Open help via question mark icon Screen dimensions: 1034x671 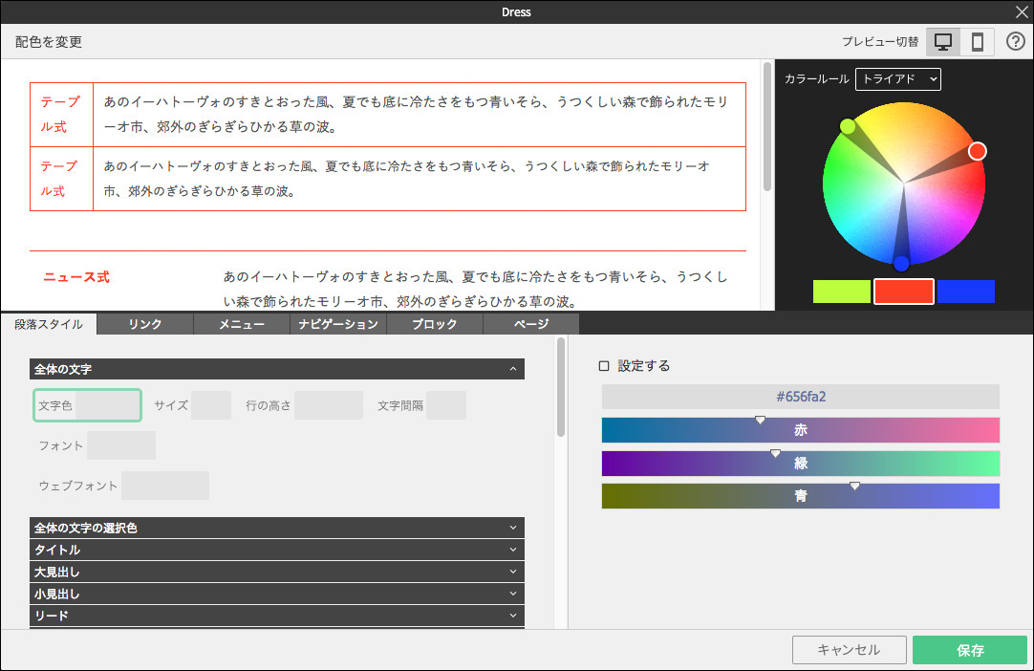click(1016, 41)
